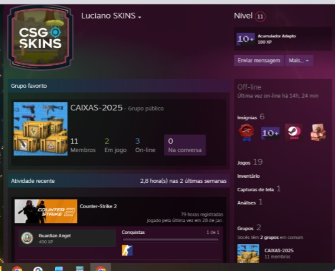Open the Insígnias 6 link
The image size is (335, 271).
pyautogui.click(x=251, y=117)
